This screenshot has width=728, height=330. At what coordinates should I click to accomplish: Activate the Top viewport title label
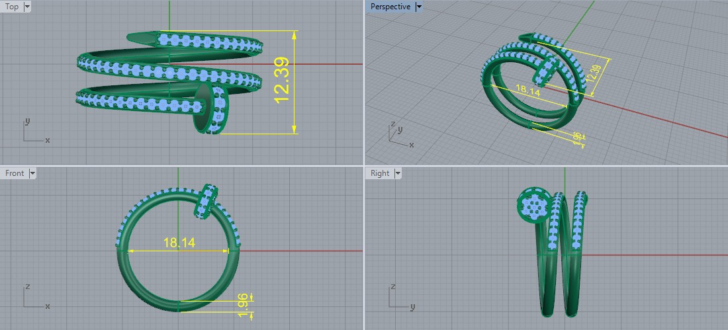pos(12,7)
